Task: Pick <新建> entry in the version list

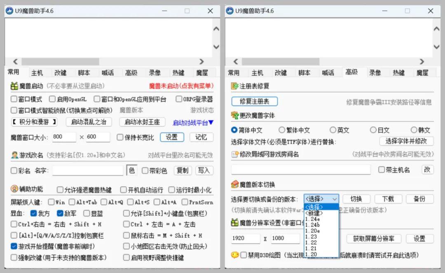Action: (x=314, y=213)
